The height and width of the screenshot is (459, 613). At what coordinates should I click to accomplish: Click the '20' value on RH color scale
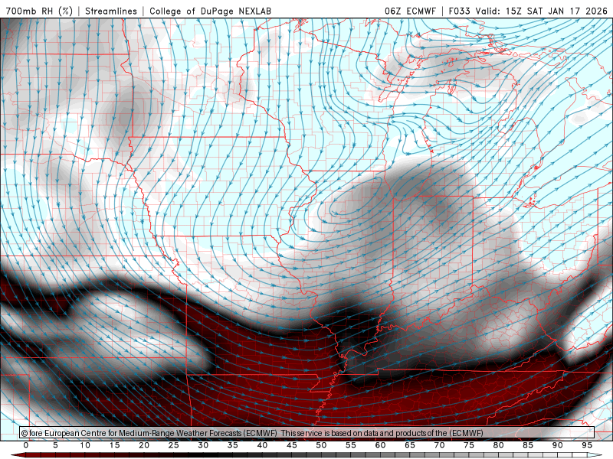[144, 445]
